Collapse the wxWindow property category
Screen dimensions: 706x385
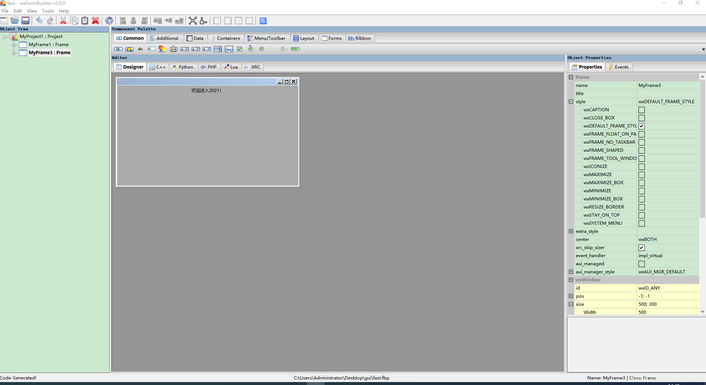(571, 280)
